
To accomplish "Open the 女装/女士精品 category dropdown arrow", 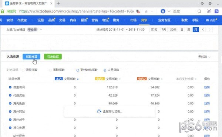I will pos(41,30).
